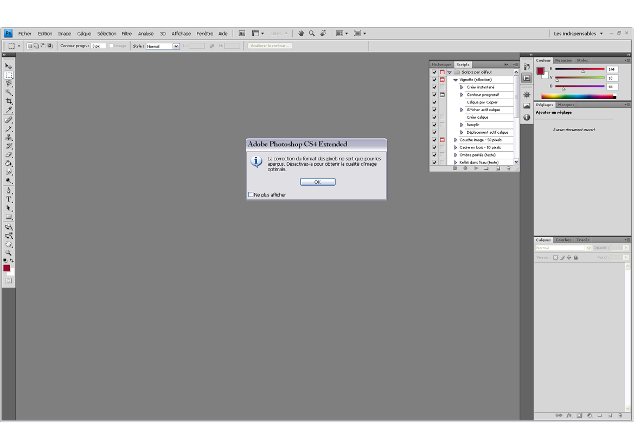Toggle the checkmark for 'Contour progressif'
Image resolution: width=634 pixels, height=448 pixels.
tap(434, 94)
